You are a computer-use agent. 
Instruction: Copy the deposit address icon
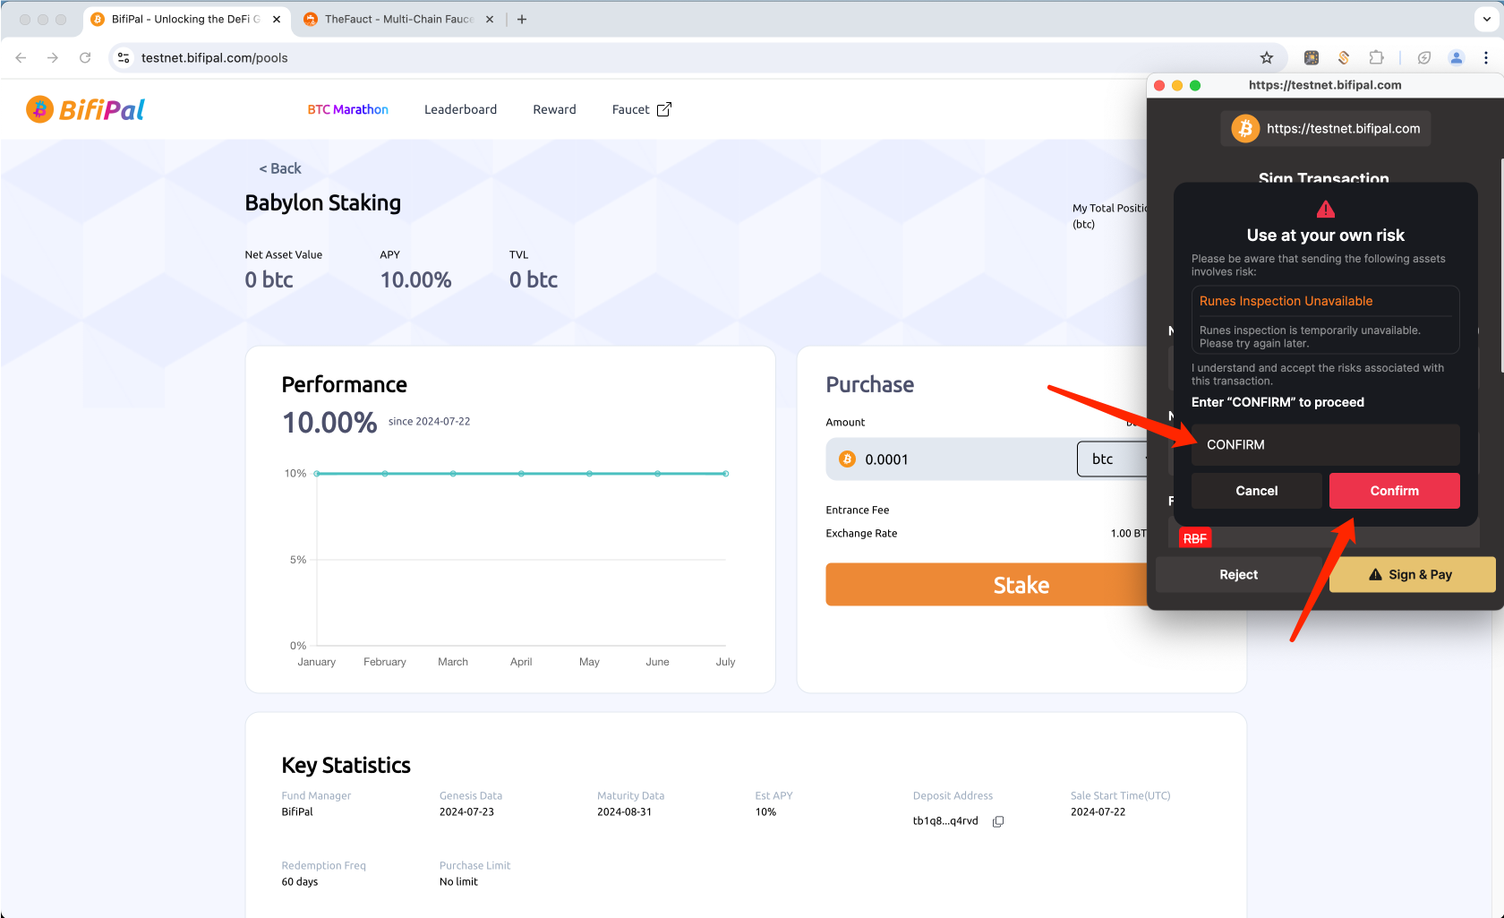(x=998, y=821)
